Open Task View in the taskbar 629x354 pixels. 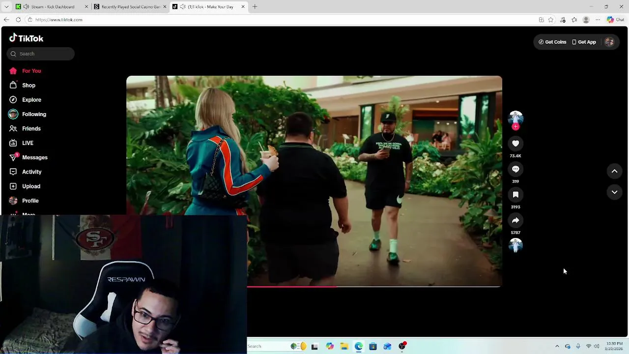coord(314,346)
